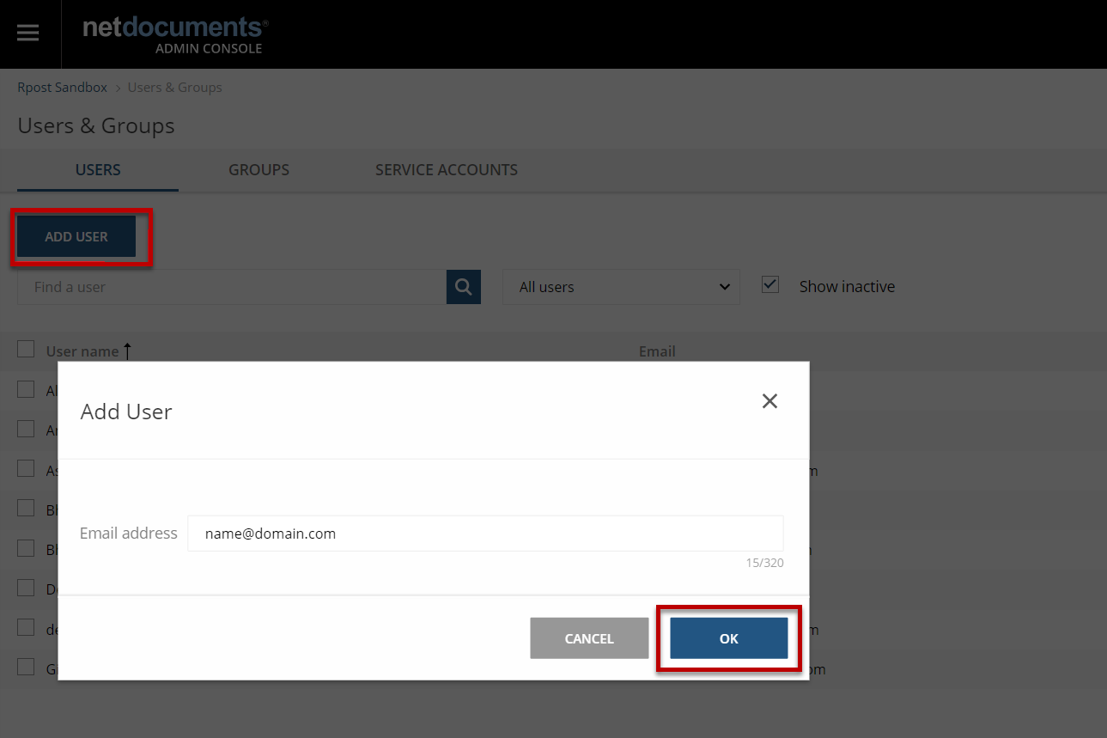
Task: Check the checkbox on the last visible user row
Action: tap(25, 666)
